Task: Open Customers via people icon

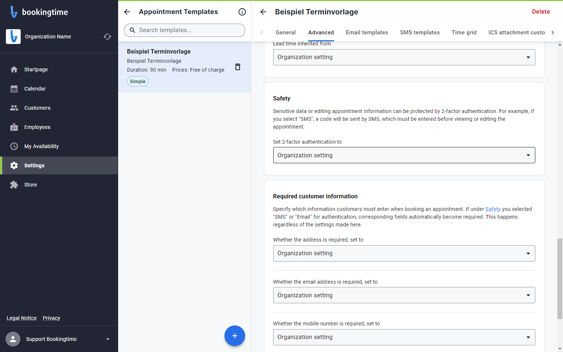Action: [14, 108]
